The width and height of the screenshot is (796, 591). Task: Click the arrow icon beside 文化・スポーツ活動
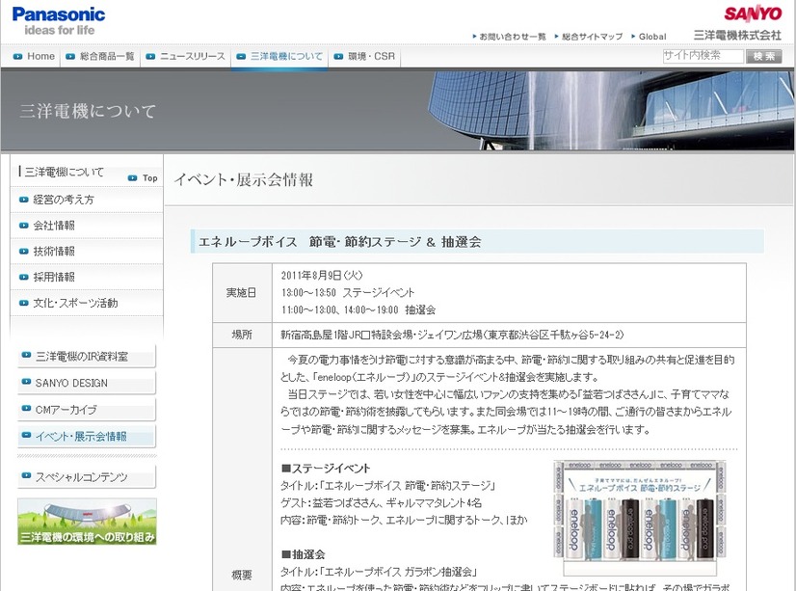[x=24, y=303]
